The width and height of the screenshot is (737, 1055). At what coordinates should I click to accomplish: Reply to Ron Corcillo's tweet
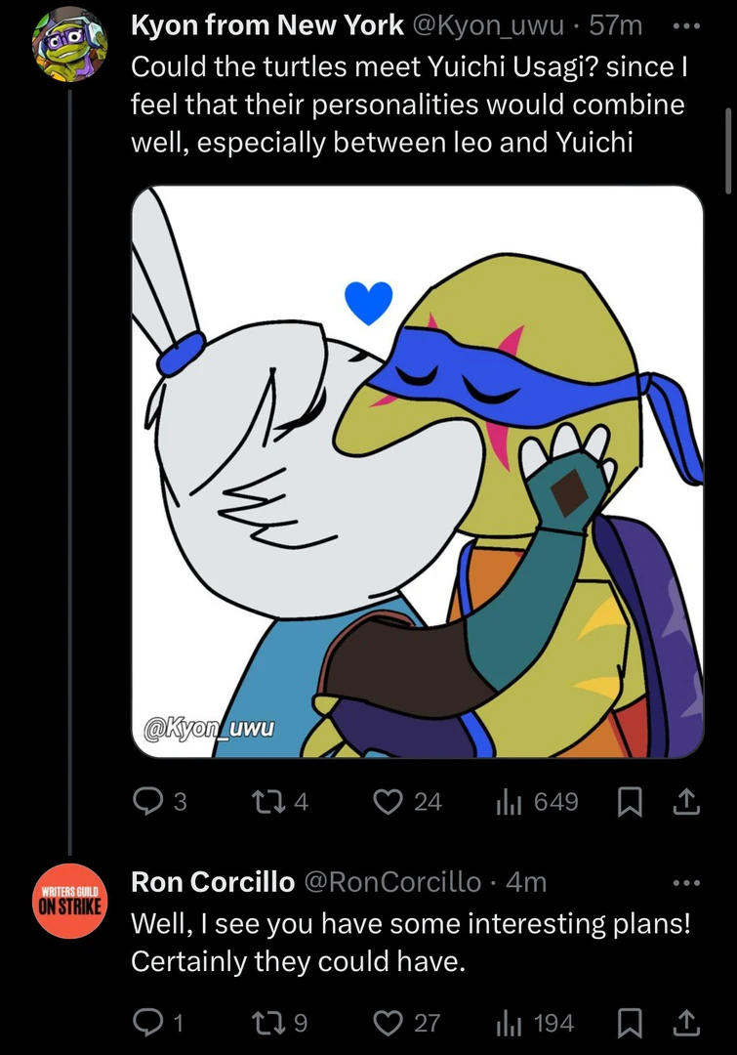click(148, 1023)
